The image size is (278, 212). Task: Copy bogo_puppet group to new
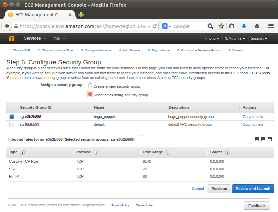[253, 117]
